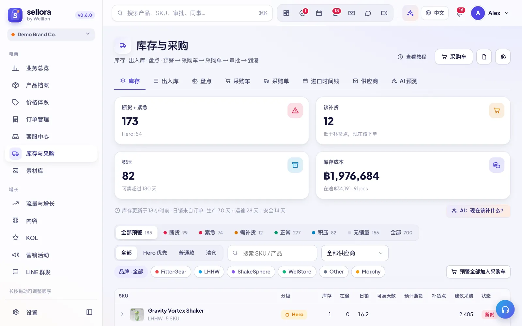This screenshot has height=326, width=522.
Task: Start a video call via camera icon
Action: click(384, 13)
